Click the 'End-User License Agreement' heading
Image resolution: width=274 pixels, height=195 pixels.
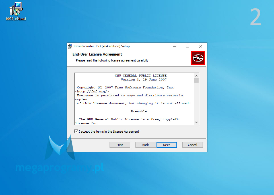[97, 54]
